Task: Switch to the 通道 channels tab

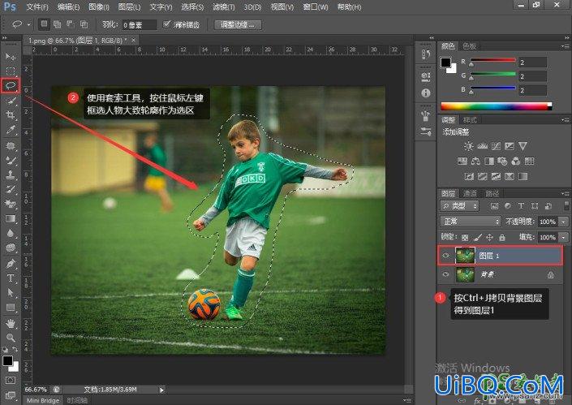Action: (470, 193)
